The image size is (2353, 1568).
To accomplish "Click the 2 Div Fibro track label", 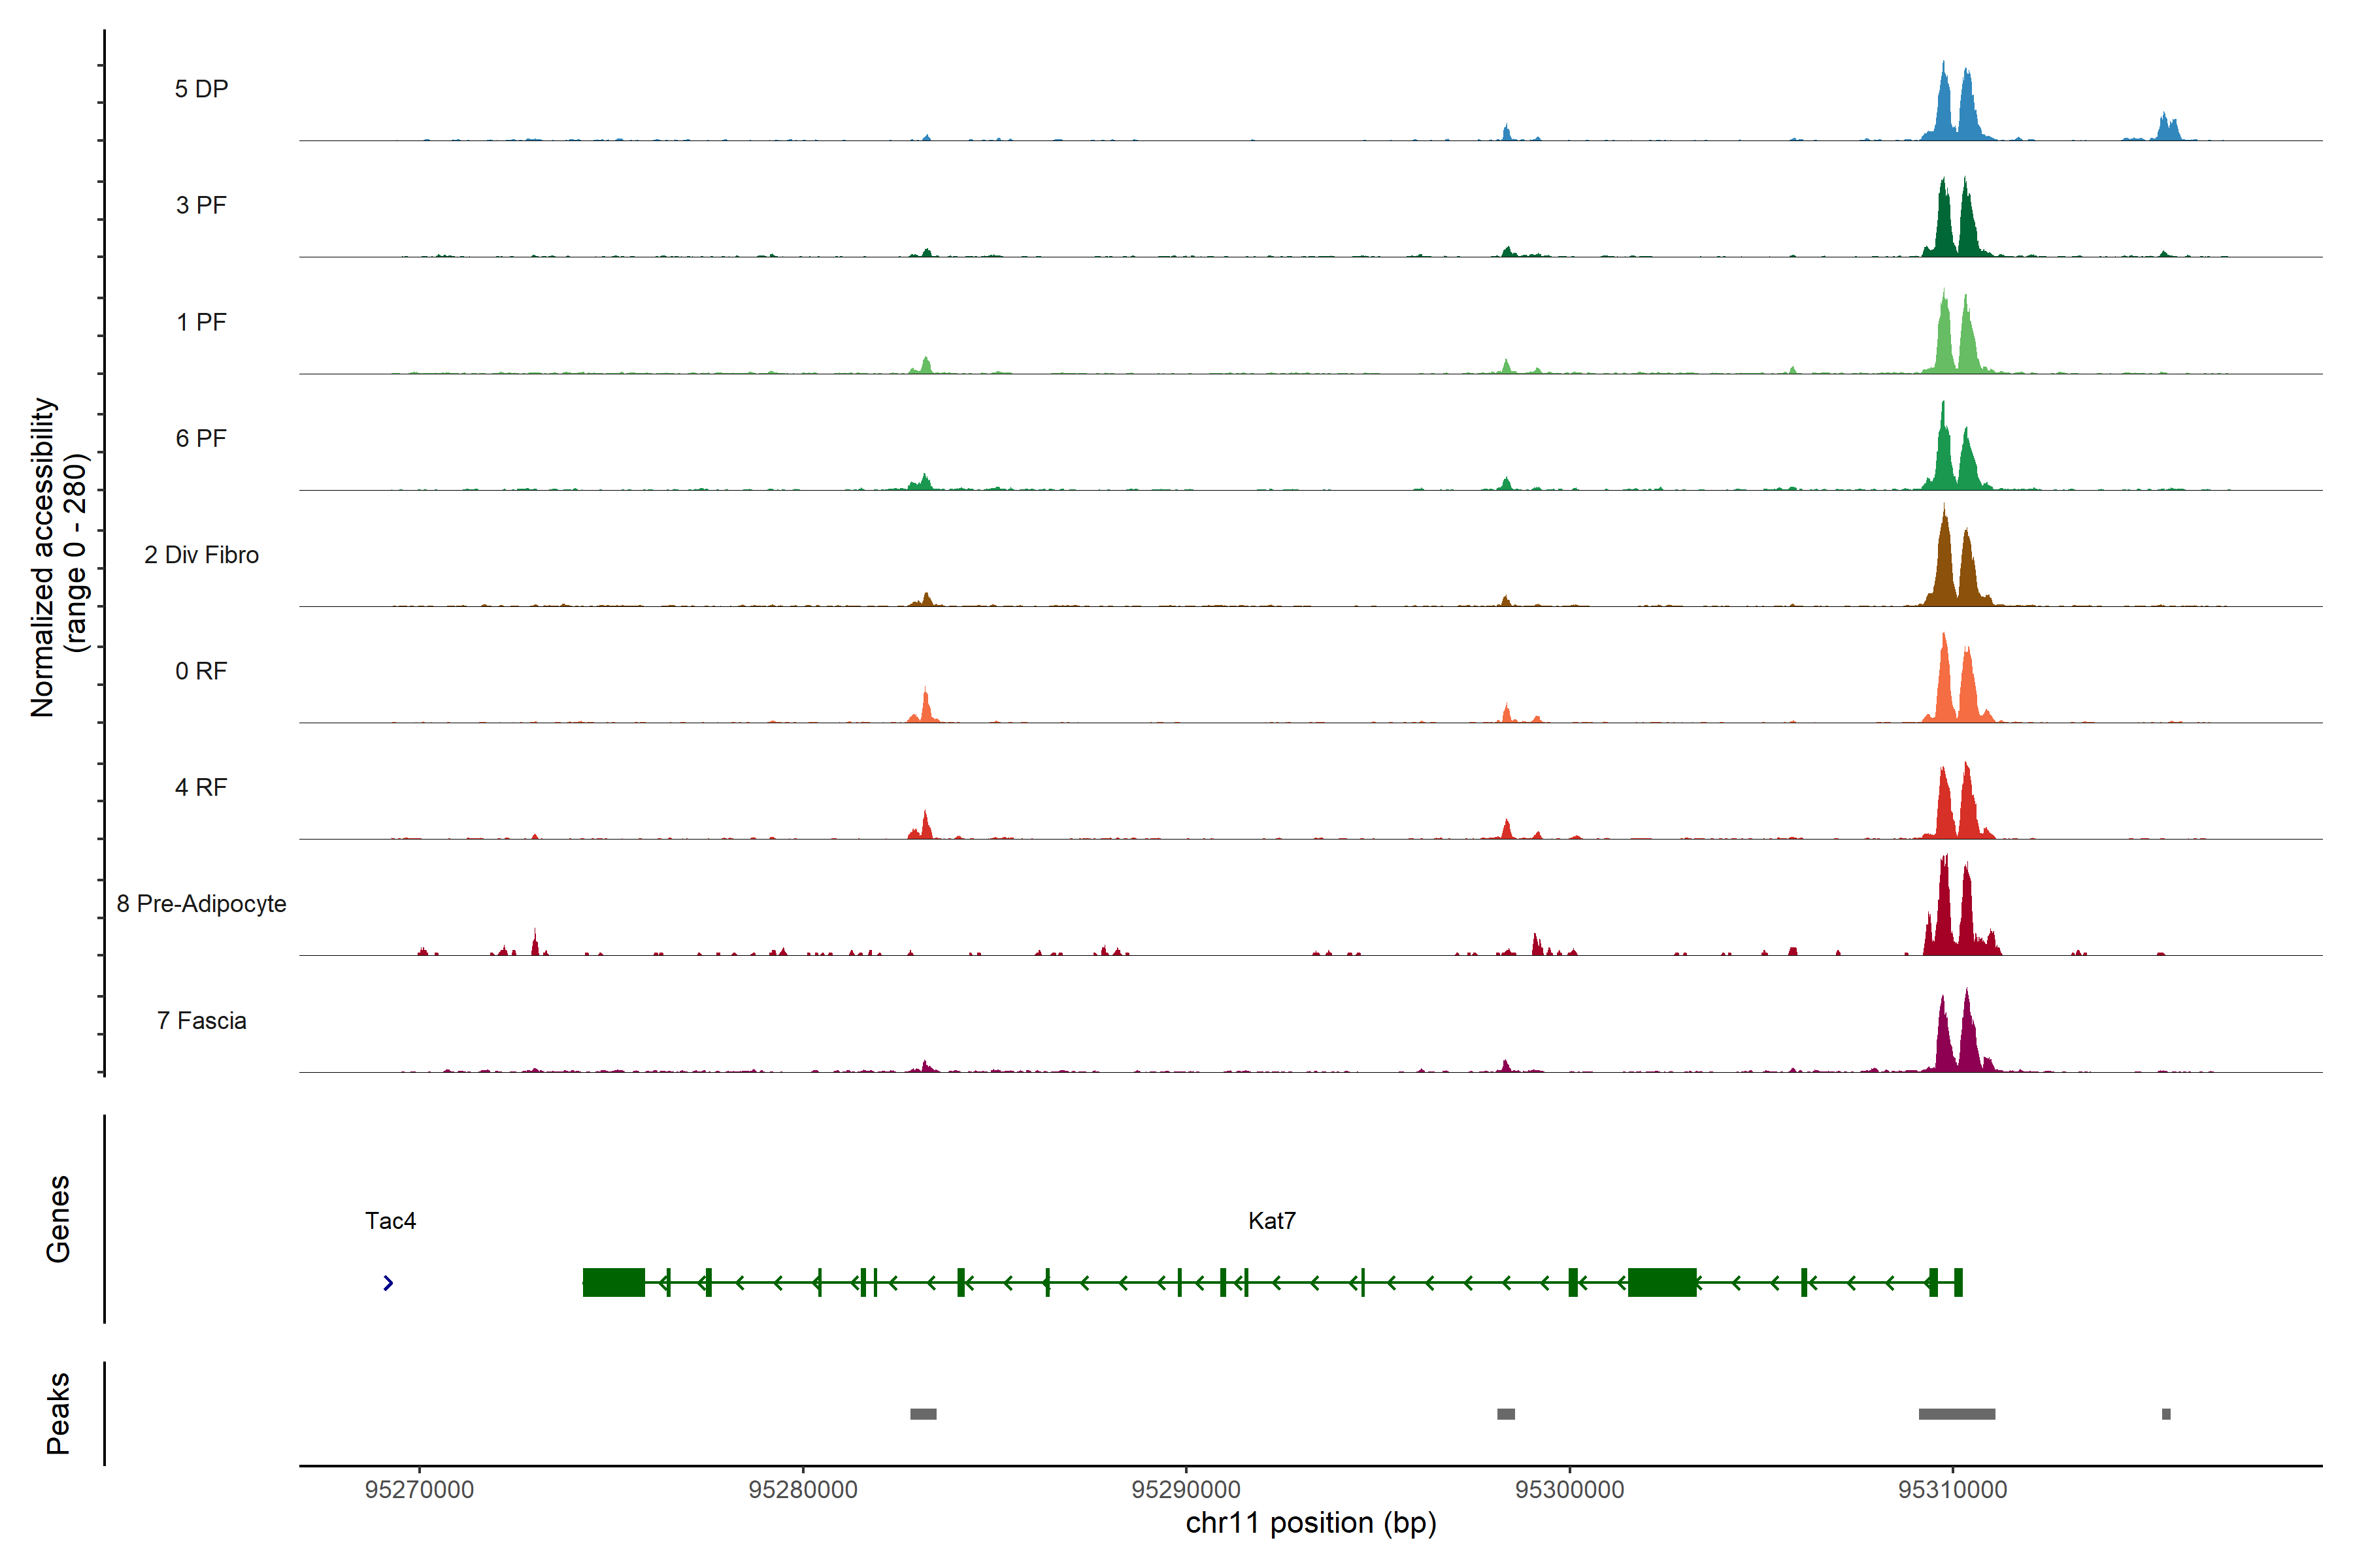I will coord(201,555).
